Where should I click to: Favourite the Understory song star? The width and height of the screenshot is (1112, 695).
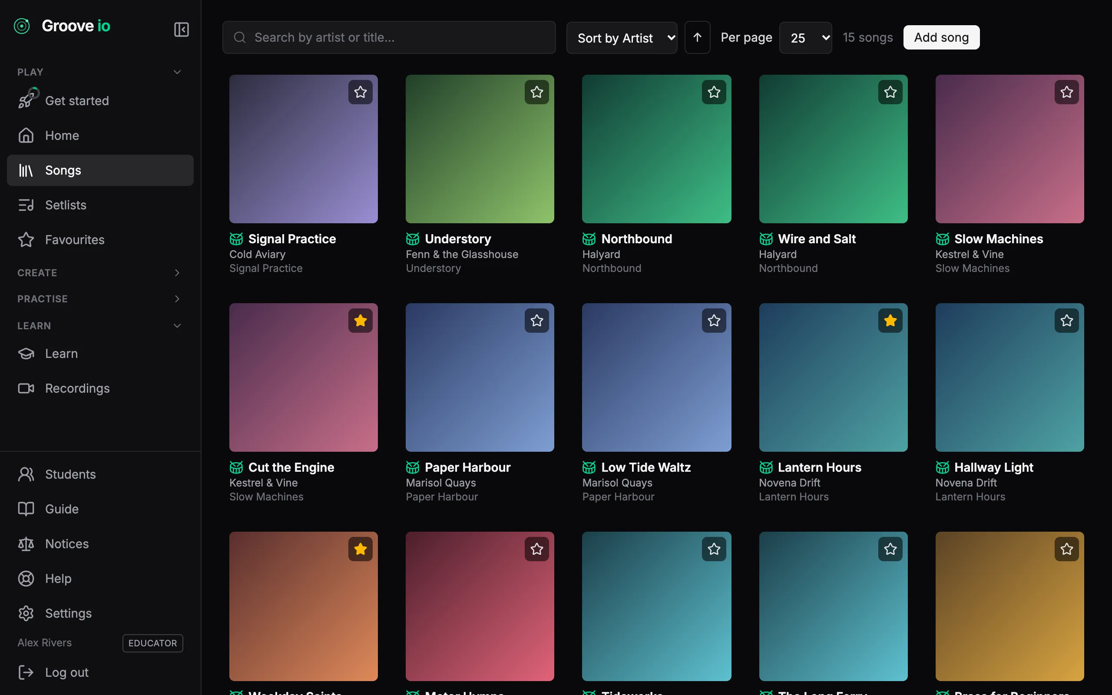[x=537, y=92]
